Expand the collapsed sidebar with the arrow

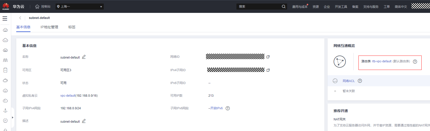[x=12, y=117]
